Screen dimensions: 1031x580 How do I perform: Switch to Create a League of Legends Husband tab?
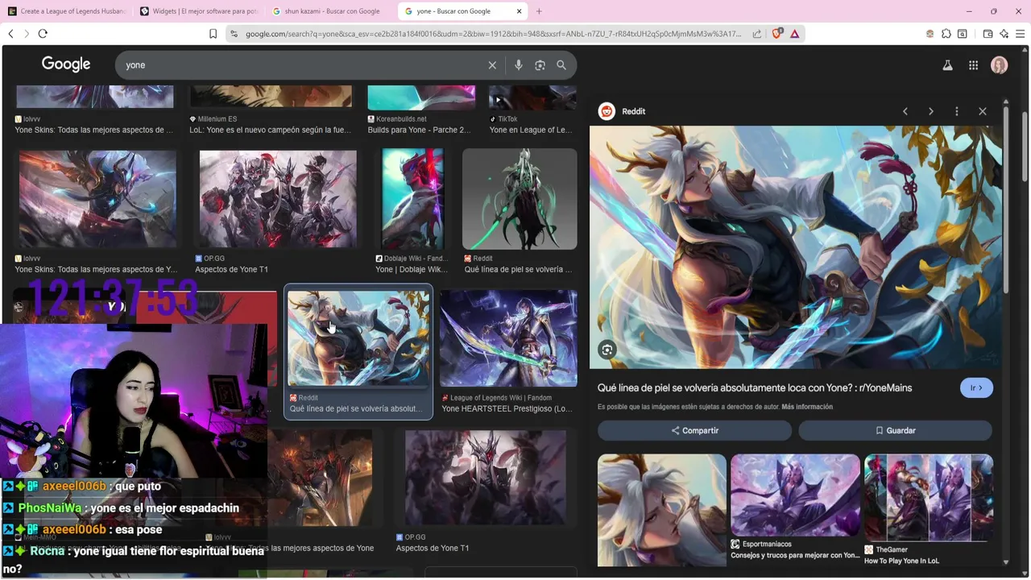[x=67, y=11]
